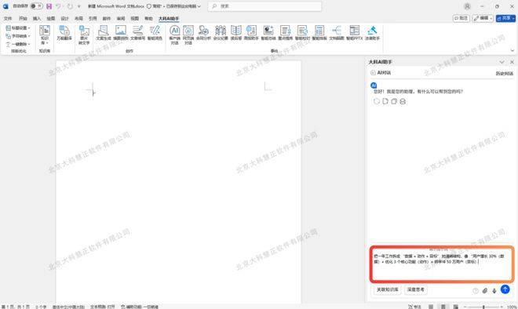Click the Redo arrow in title bar
Screen dimensions: 518x309
tap(70, 6)
